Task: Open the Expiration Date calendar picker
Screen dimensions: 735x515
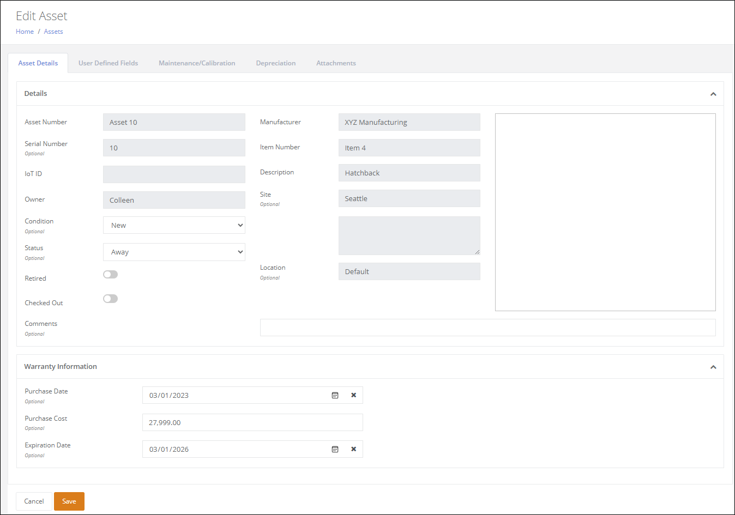Action: pos(335,449)
